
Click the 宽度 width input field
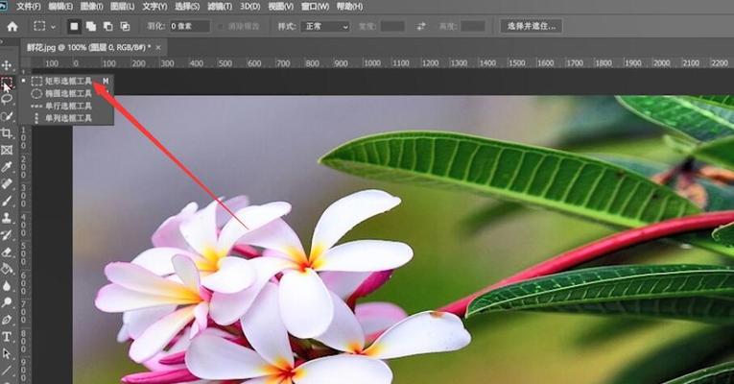pos(392,26)
